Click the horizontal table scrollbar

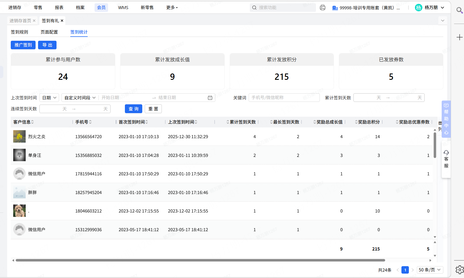click(x=200, y=260)
